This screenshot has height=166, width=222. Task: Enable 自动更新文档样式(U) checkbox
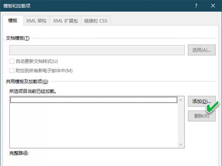coord(12,61)
